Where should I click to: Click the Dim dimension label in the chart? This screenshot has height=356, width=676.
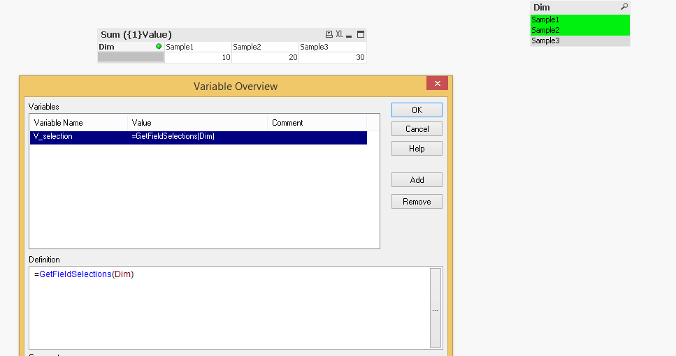(x=106, y=47)
